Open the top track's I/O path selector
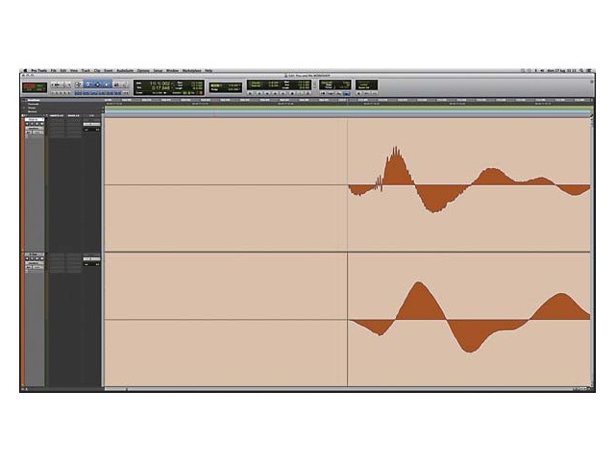 [92, 124]
